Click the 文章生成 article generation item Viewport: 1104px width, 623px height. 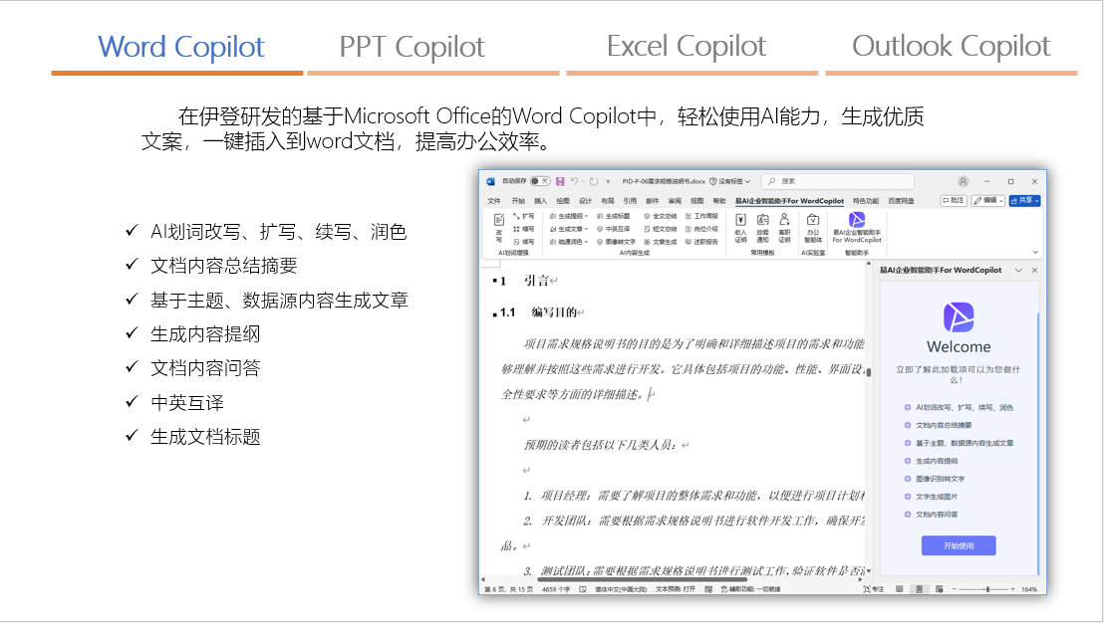[661, 242]
